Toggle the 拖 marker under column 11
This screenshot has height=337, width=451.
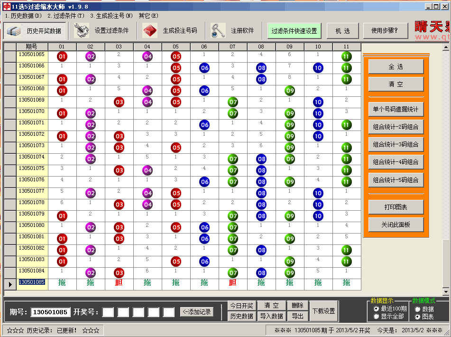pos(346,282)
